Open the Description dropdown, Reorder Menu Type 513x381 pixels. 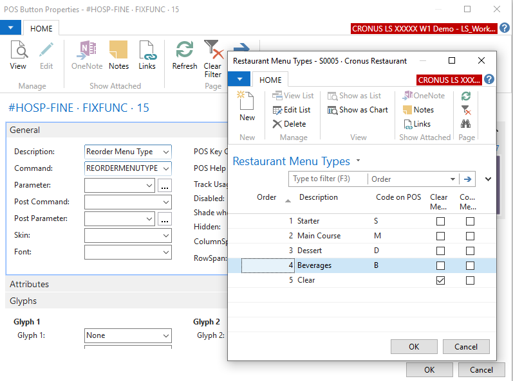click(x=166, y=152)
